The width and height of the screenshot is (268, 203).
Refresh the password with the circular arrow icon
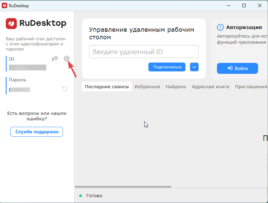[x=65, y=89]
